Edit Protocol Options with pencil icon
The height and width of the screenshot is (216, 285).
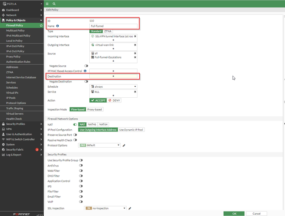124,145
